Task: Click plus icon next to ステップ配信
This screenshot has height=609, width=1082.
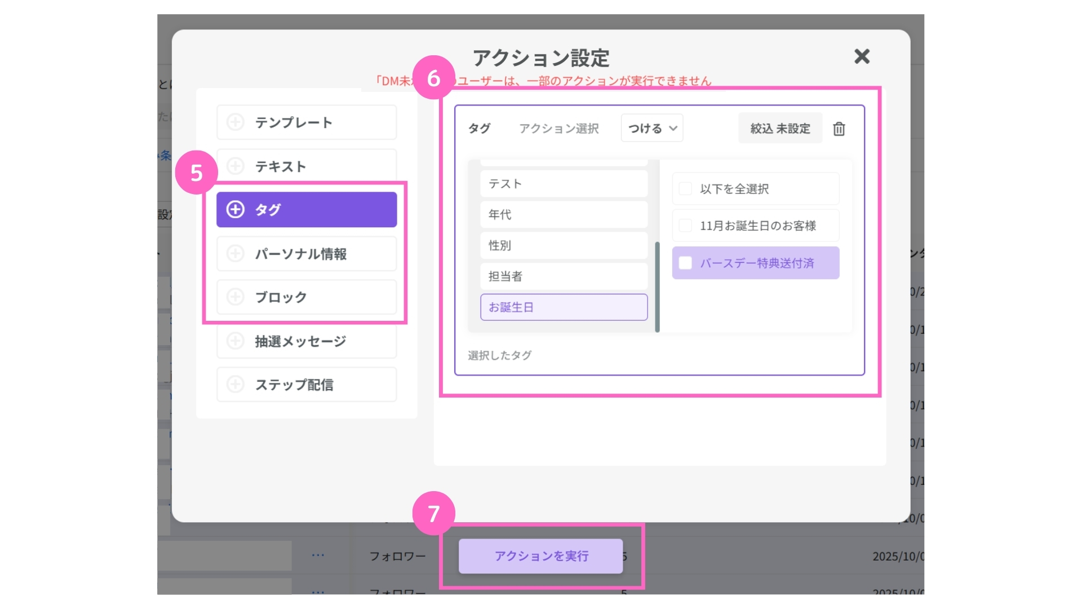Action: [235, 384]
